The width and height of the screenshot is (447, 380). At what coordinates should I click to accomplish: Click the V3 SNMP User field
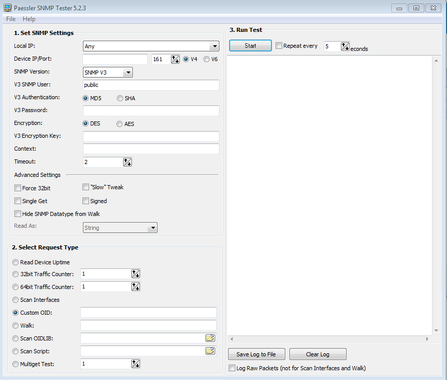pyautogui.click(x=151, y=85)
